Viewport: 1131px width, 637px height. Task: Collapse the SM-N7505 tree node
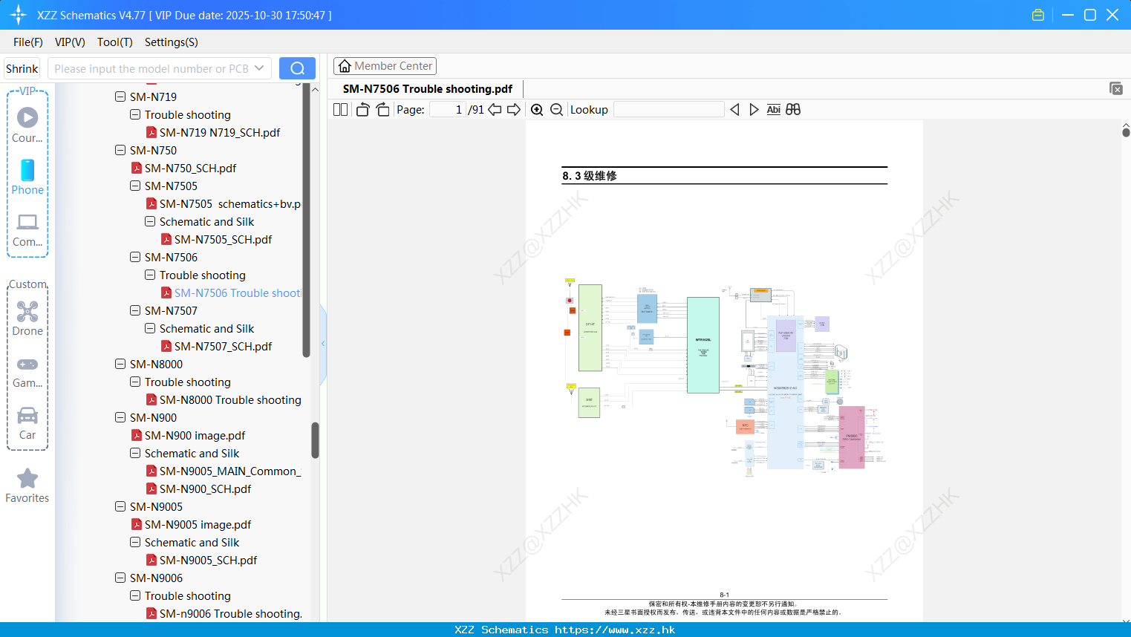pyautogui.click(x=135, y=186)
